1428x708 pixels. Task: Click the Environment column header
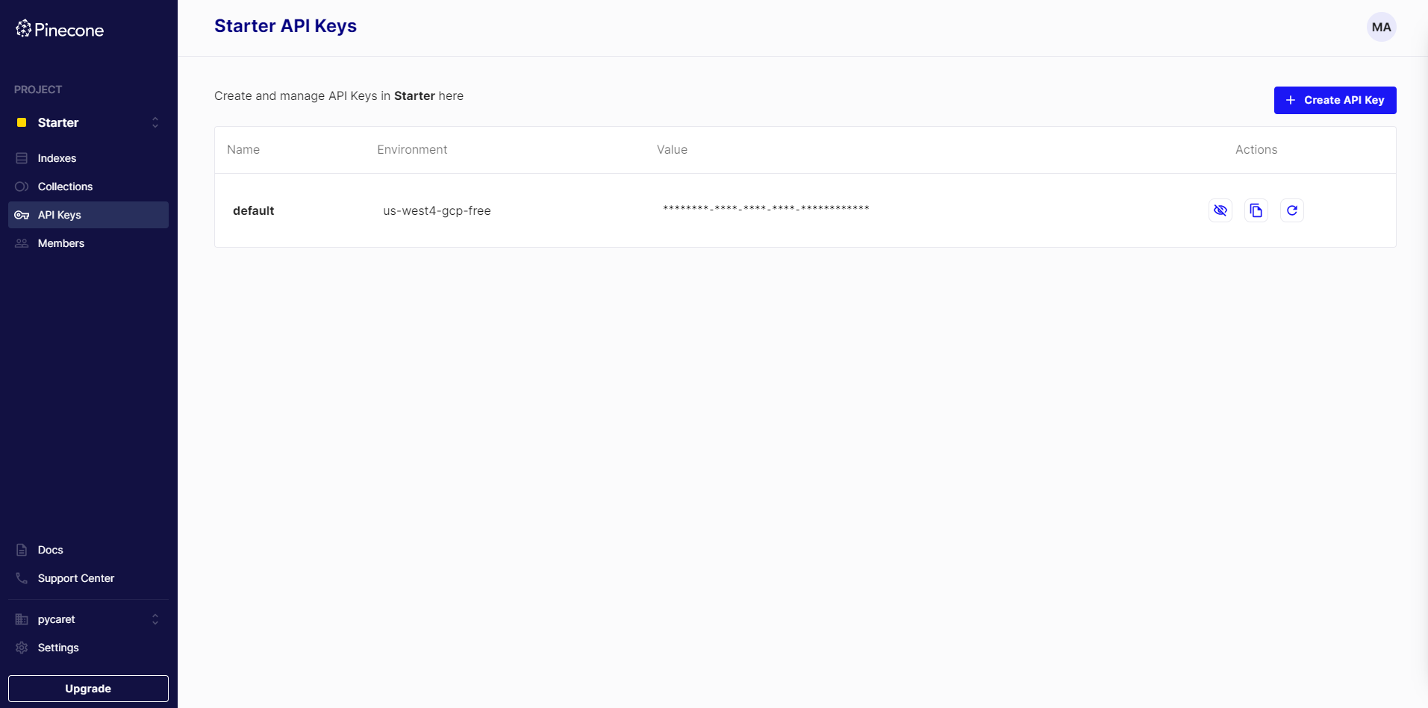[412, 149]
